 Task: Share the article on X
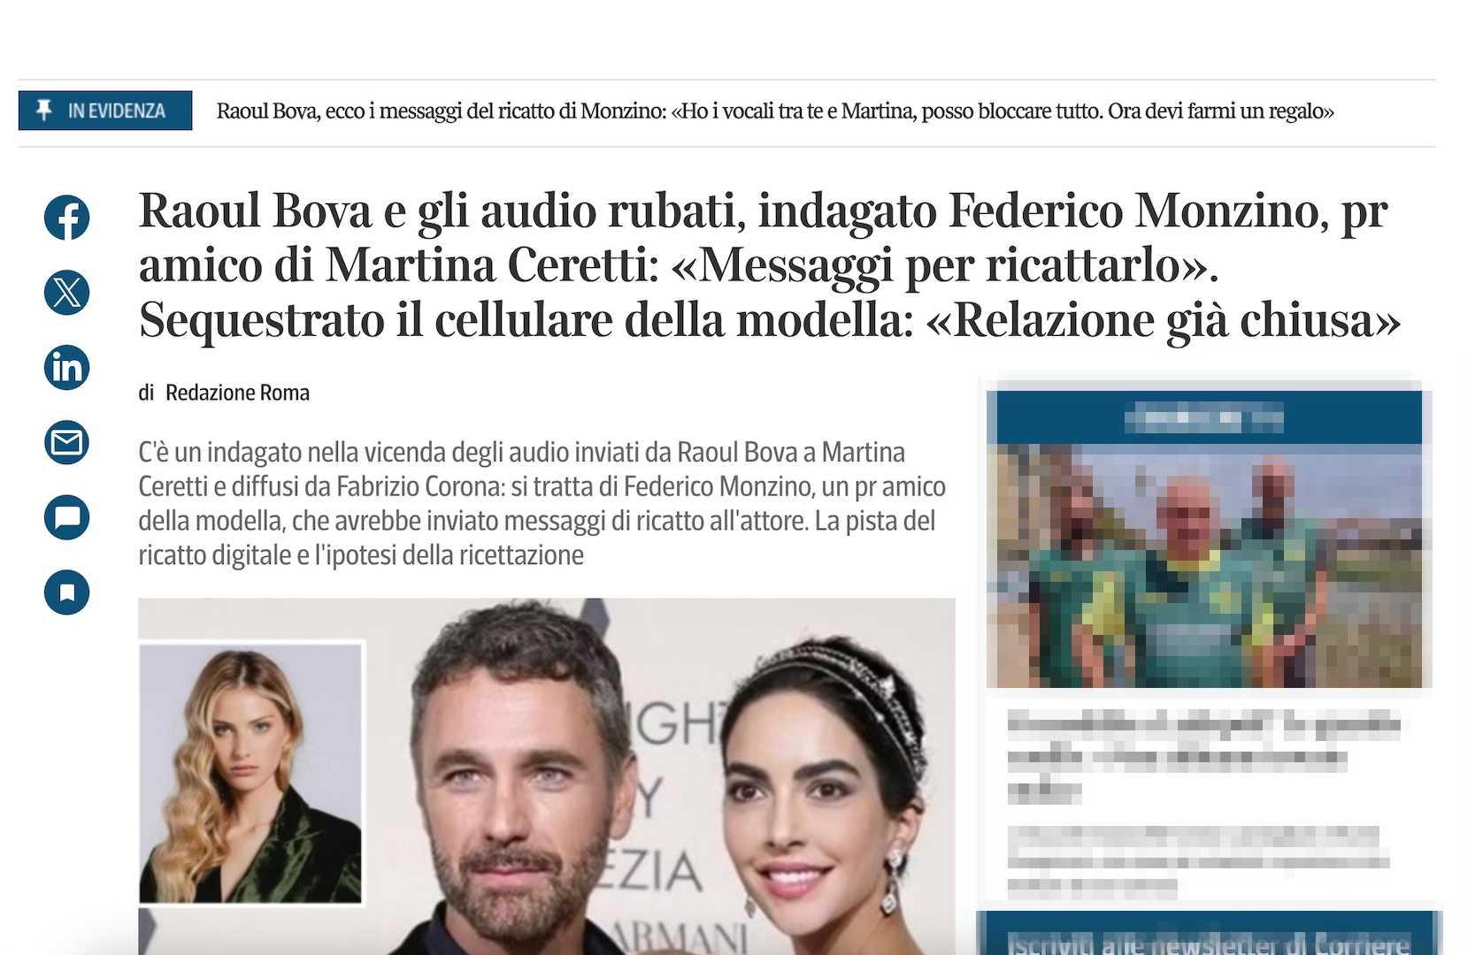pos(66,292)
